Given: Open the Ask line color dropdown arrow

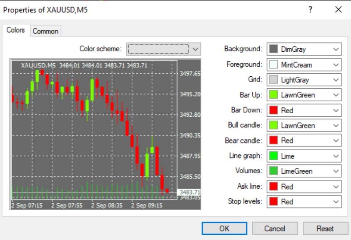Looking at the screenshot, I should click(x=336, y=187).
